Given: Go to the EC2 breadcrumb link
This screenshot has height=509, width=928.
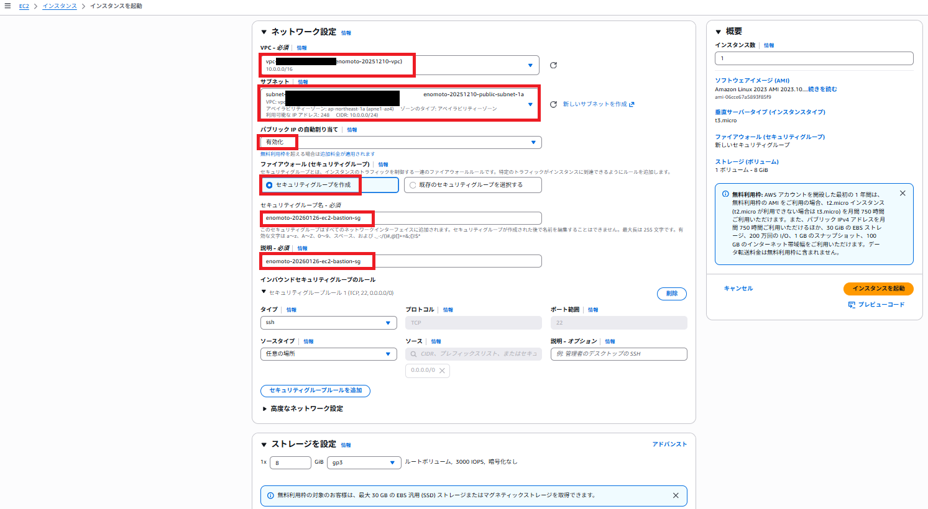Looking at the screenshot, I should click(24, 6).
